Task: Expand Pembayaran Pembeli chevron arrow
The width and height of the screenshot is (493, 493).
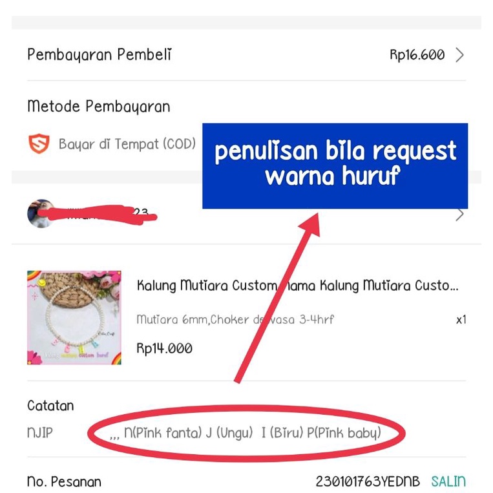Action: (x=459, y=55)
